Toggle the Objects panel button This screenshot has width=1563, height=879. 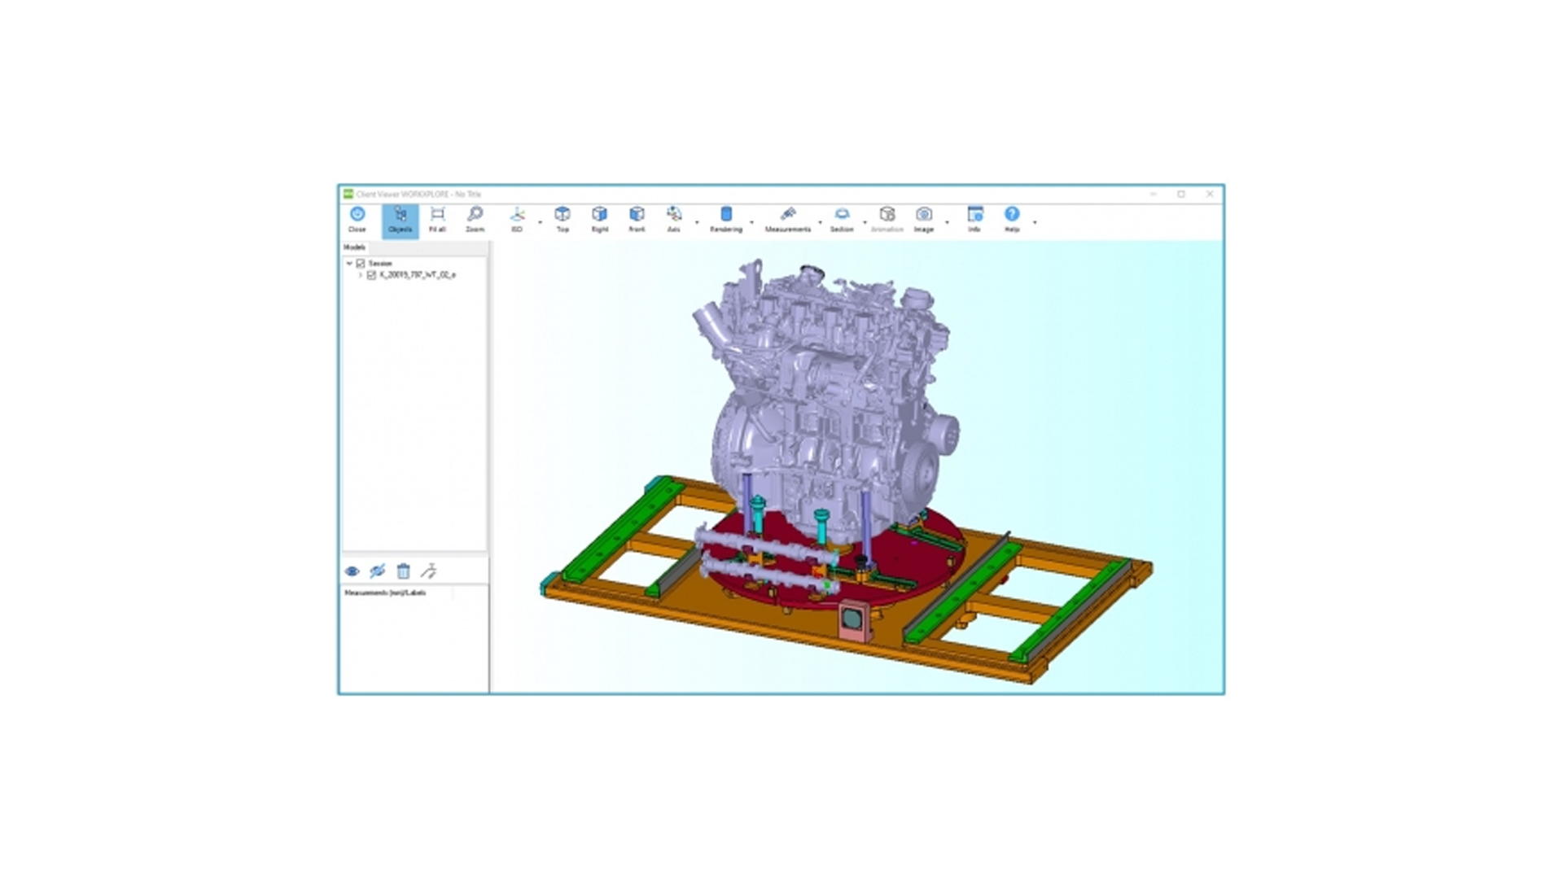click(x=400, y=218)
